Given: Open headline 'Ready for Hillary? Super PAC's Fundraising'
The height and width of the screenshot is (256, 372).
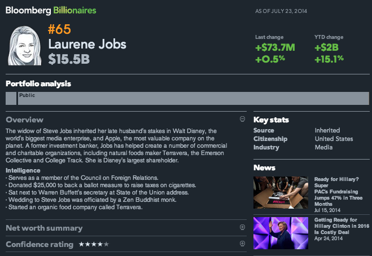Looking at the screenshot, I should 338,192.
